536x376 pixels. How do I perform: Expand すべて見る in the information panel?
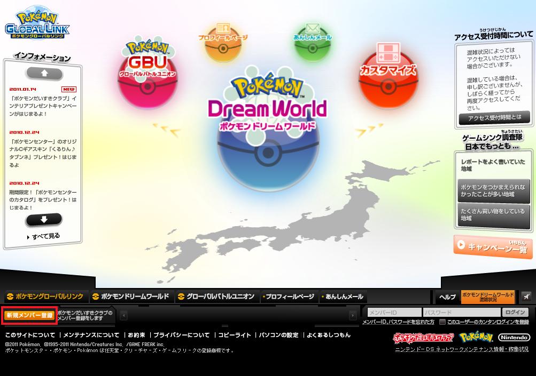pos(44,236)
